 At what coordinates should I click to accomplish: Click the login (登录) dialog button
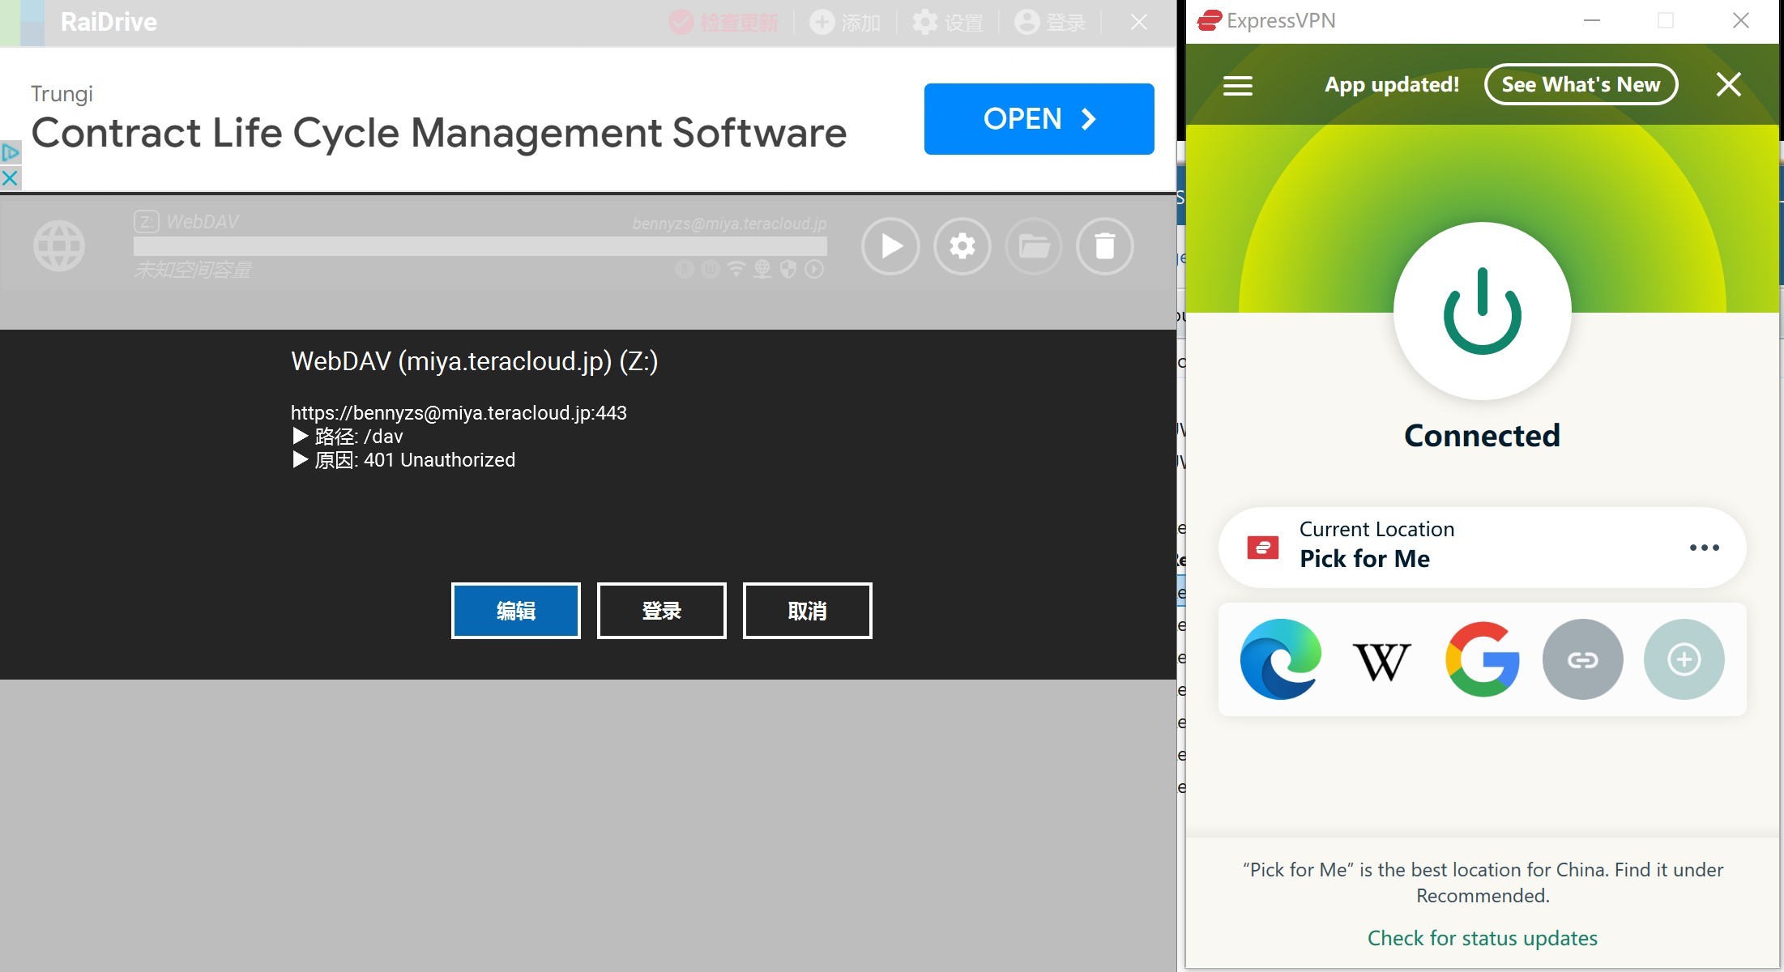click(x=662, y=611)
